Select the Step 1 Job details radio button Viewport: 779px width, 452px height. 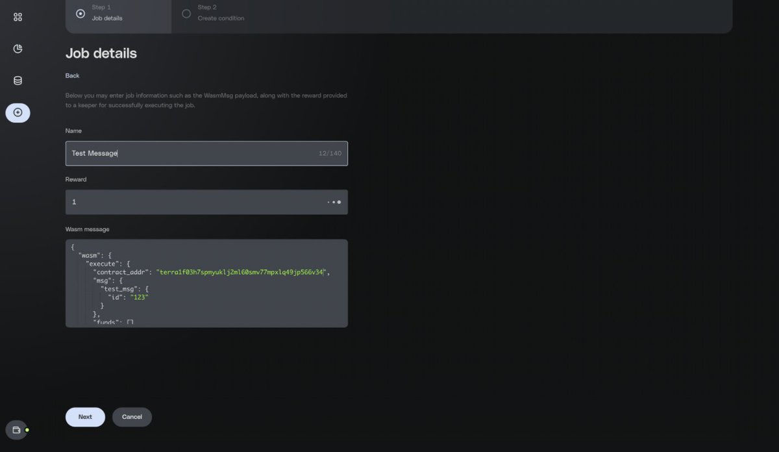79,13
